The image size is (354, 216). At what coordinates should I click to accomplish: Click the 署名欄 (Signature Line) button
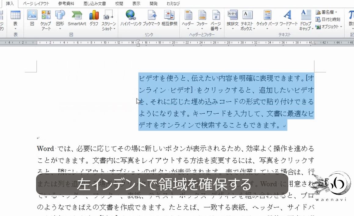[x=325, y=12]
